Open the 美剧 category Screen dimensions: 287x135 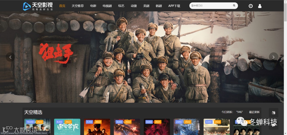[x=146, y=6]
